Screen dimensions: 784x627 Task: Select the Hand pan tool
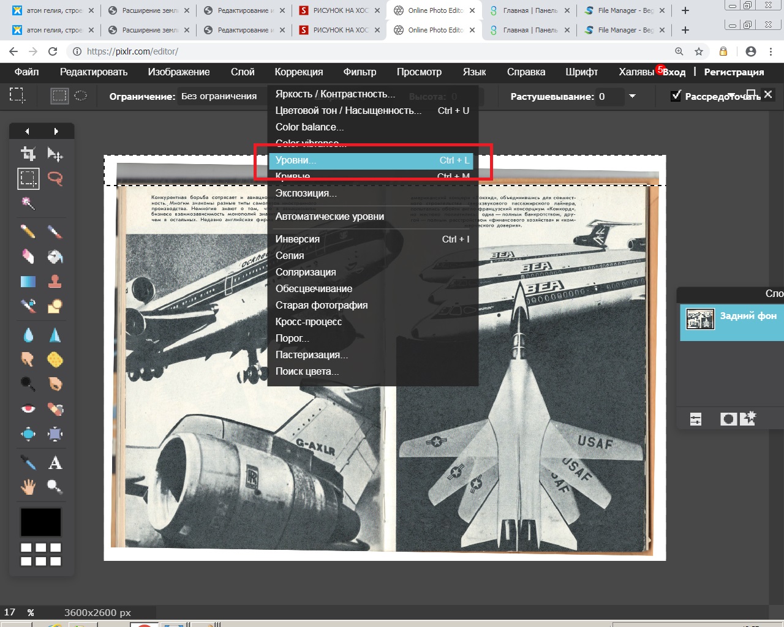pyautogui.click(x=28, y=487)
